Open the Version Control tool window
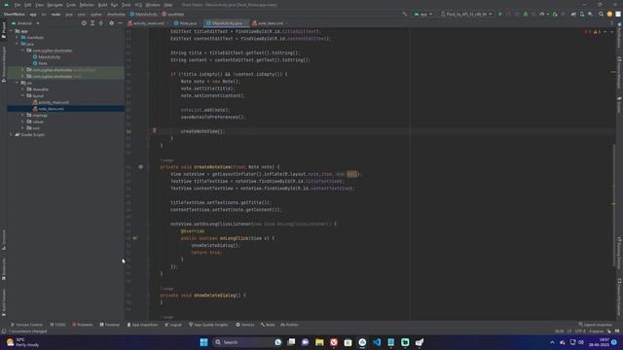Image resolution: width=623 pixels, height=350 pixels. point(26,325)
